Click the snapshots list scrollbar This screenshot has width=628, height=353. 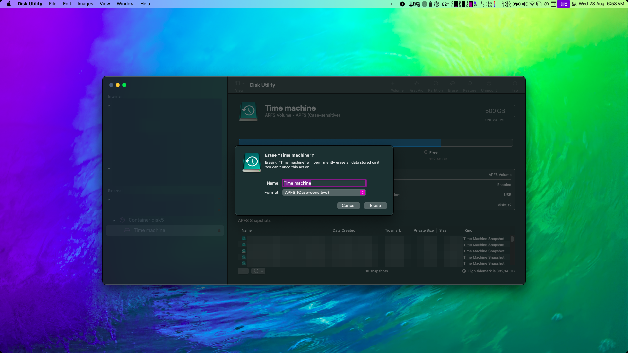[x=512, y=239]
